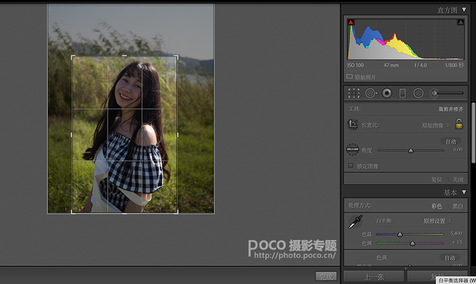Collapse the 直方图 panel triangle
Viewport: 476px width, 284px height.
tap(464, 10)
